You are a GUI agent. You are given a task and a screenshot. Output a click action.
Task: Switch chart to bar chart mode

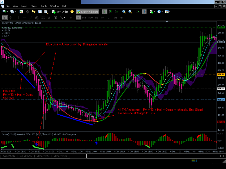click(x=105, y=12)
